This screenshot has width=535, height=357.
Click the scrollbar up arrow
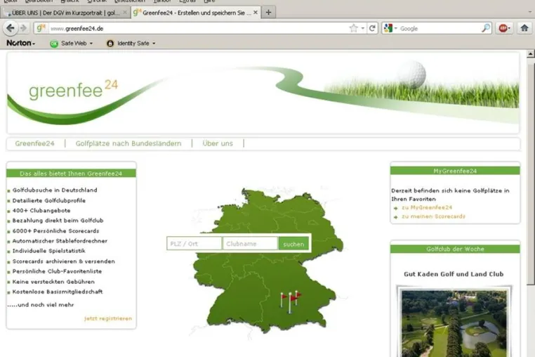[530, 54]
